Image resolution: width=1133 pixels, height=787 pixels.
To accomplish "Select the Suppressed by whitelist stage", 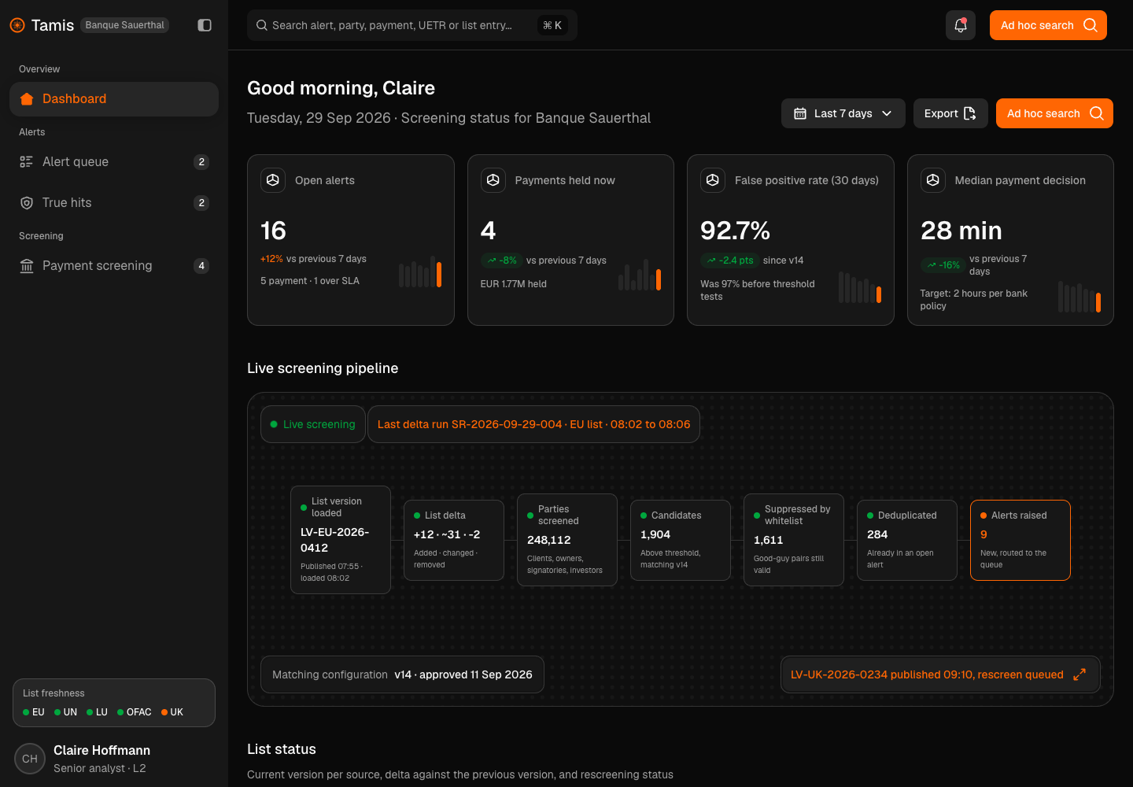I will 794,540.
